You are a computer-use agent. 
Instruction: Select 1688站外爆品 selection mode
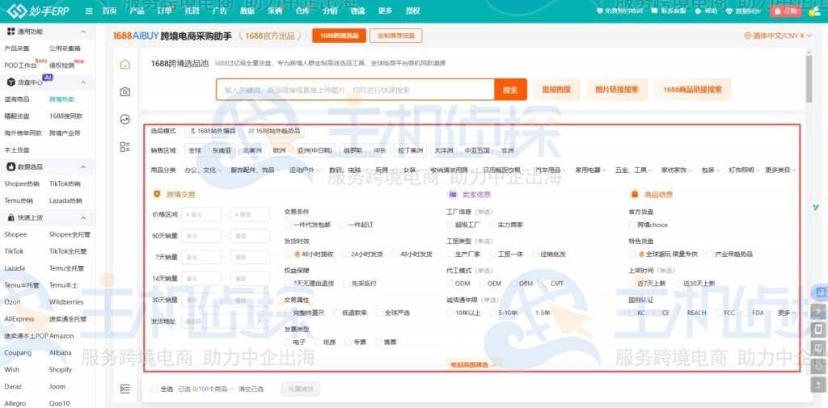(213, 131)
